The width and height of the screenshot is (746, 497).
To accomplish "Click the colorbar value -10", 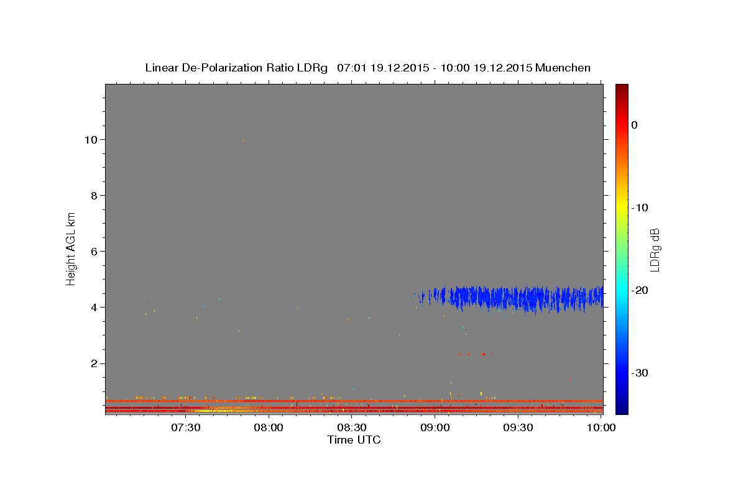I will coord(640,207).
